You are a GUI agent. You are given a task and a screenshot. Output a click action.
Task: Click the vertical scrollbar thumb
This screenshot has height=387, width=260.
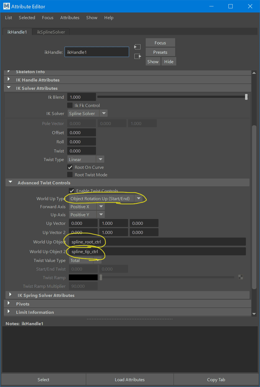click(x=254, y=207)
